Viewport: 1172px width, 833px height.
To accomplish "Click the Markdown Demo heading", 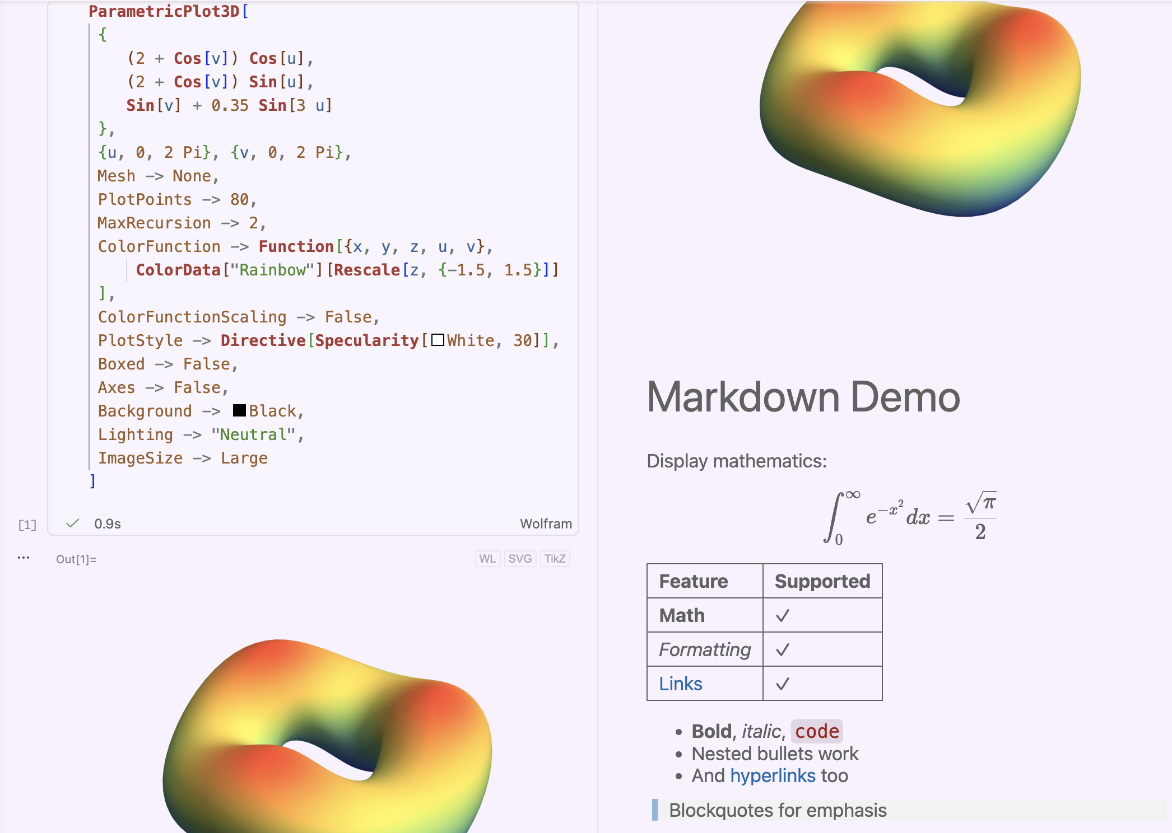I will pyautogui.click(x=803, y=397).
